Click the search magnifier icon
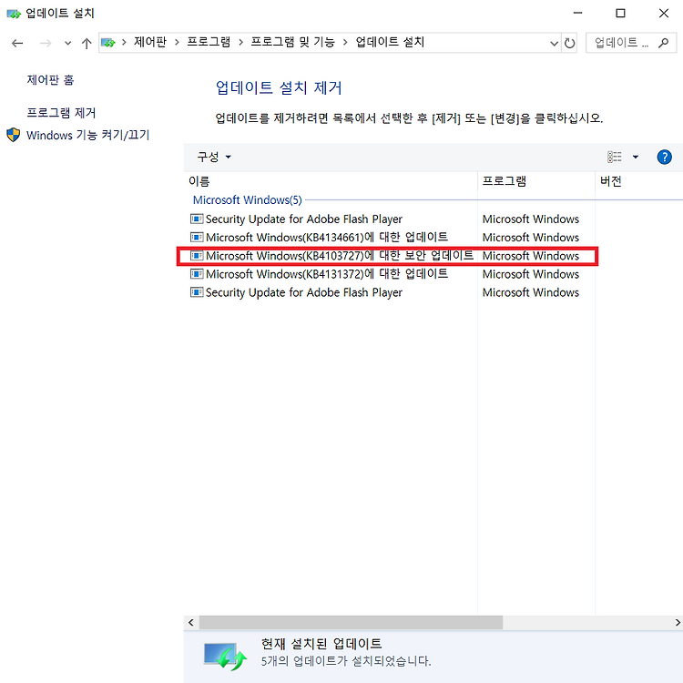Viewport: 683px width, 683px height. (663, 43)
